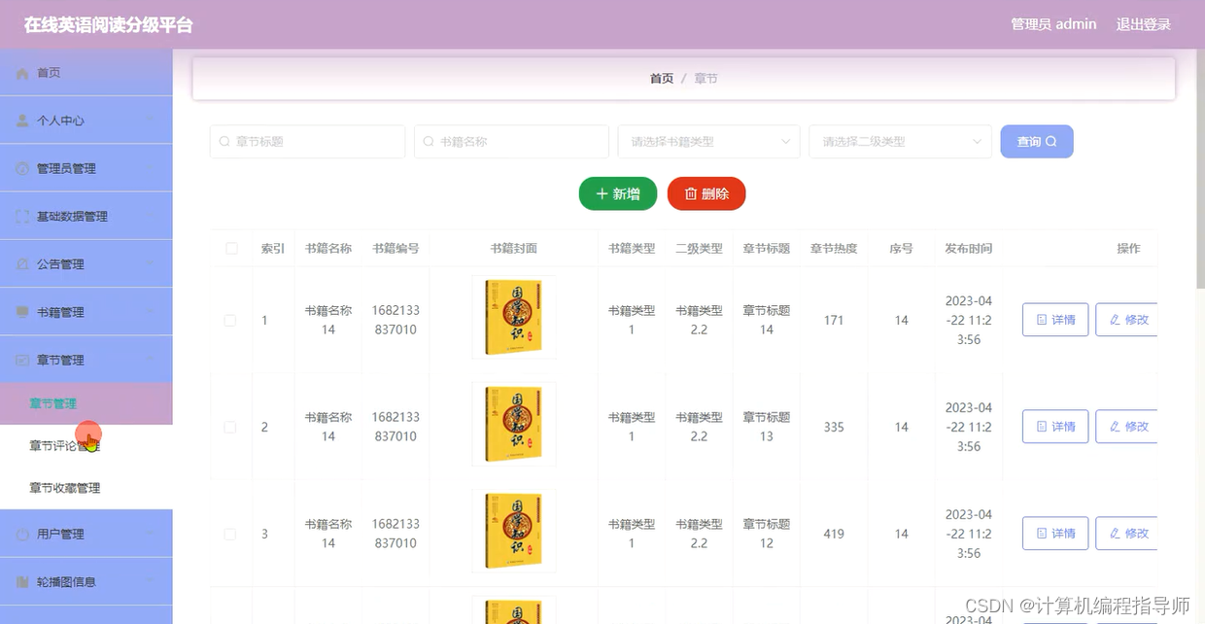
Task: Click the 发布时间 column header
Action: tap(969, 249)
